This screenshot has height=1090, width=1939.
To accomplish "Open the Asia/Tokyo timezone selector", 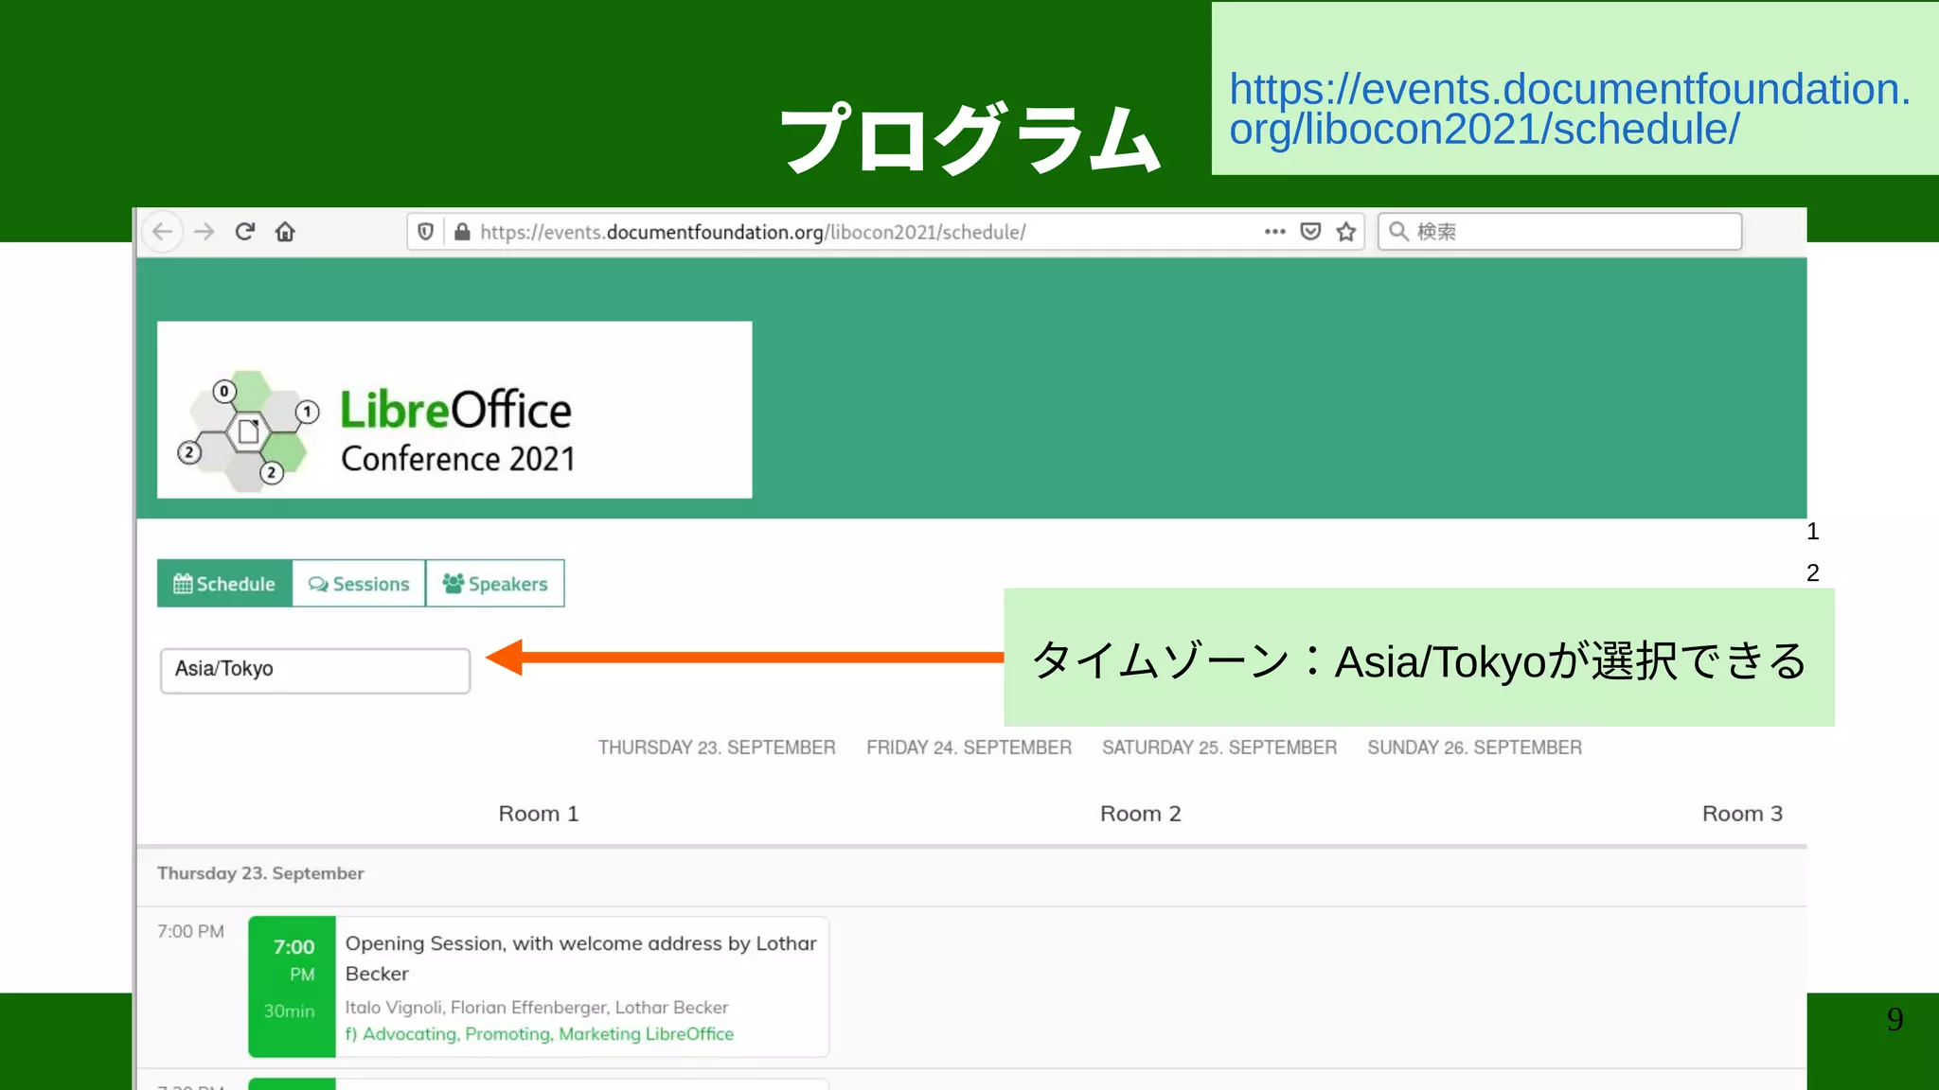I will (x=315, y=670).
